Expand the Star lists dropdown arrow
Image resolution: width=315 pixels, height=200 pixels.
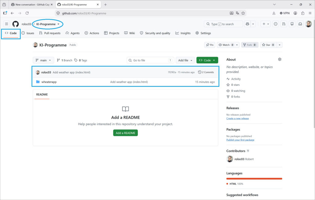pyautogui.click(x=279, y=45)
